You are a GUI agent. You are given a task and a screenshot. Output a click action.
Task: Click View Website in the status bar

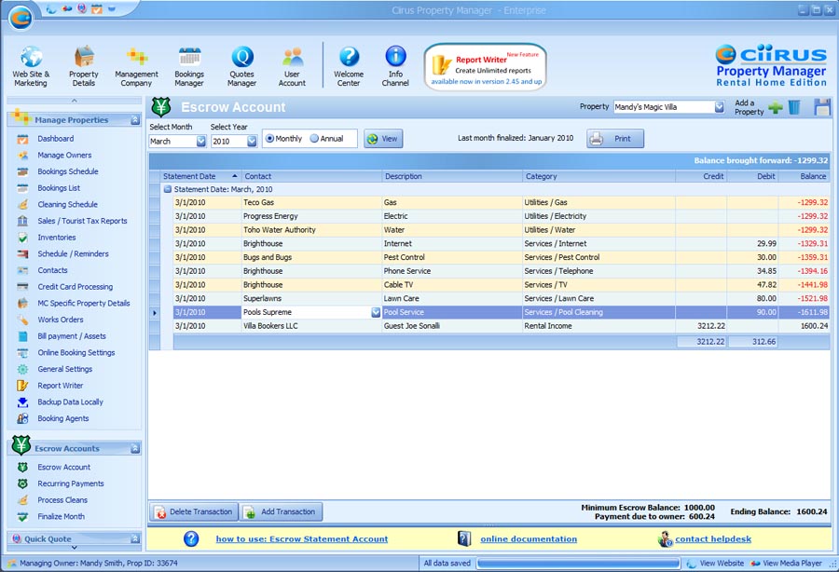(715, 564)
